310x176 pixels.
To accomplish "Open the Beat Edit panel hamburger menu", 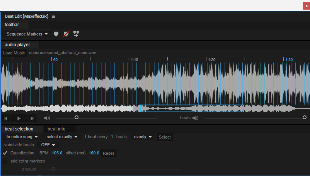I will [54, 16].
